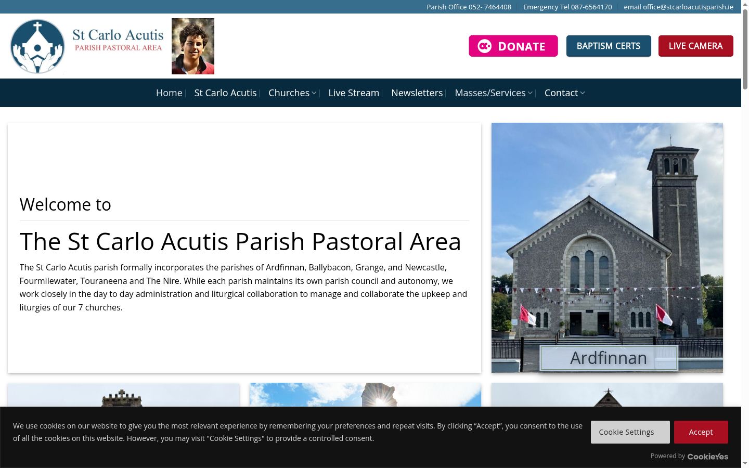
Task: Open the Newsletters menu item
Action: 417,93
